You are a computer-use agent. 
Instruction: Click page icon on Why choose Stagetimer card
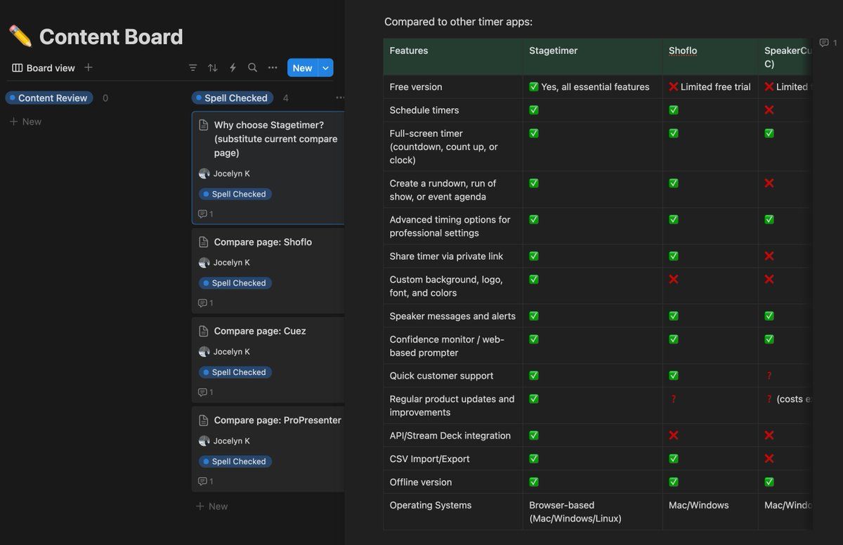(204, 125)
